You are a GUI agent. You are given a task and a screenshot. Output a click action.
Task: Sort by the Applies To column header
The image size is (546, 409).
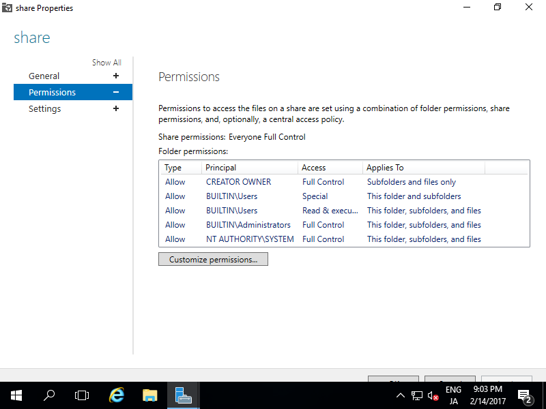(x=423, y=168)
